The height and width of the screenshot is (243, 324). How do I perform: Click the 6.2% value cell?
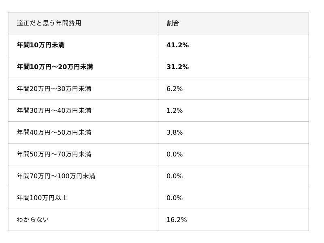[175, 89]
